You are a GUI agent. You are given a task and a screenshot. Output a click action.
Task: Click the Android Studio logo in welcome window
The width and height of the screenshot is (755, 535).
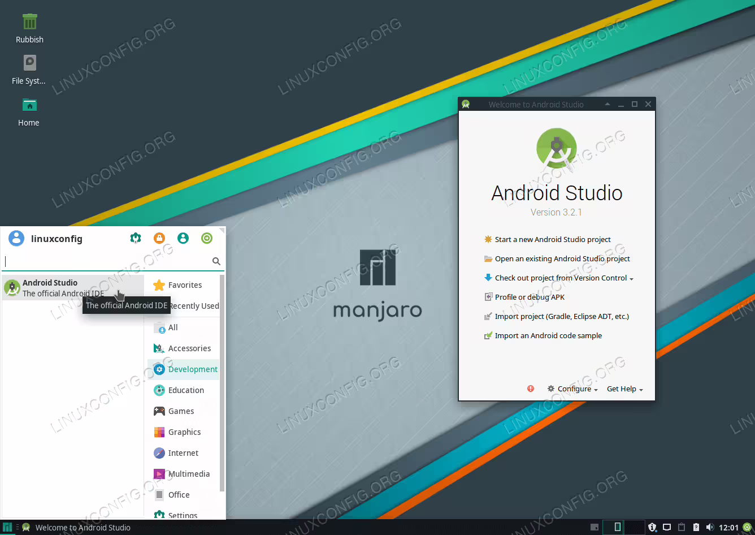557,148
